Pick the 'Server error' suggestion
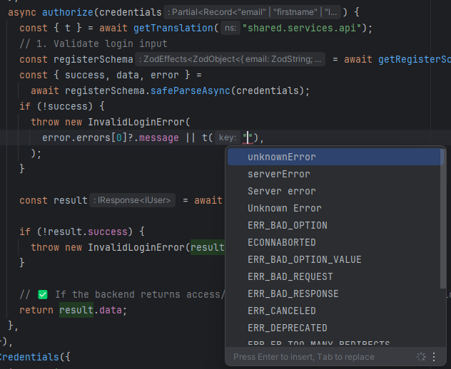 [x=334, y=191]
